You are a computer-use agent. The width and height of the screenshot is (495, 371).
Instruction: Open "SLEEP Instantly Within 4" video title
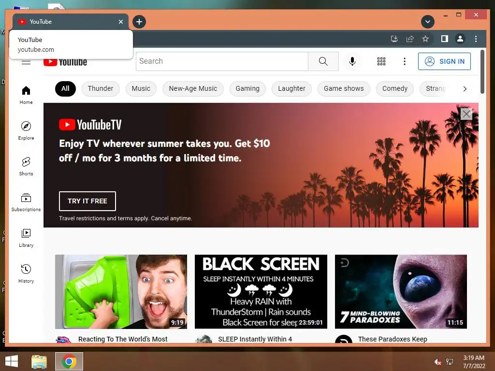255,339
